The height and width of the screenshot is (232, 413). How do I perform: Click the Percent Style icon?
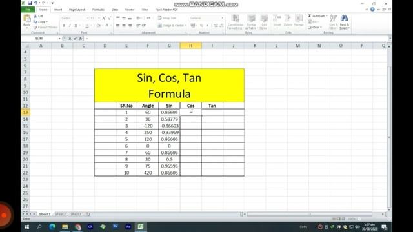pos(201,25)
